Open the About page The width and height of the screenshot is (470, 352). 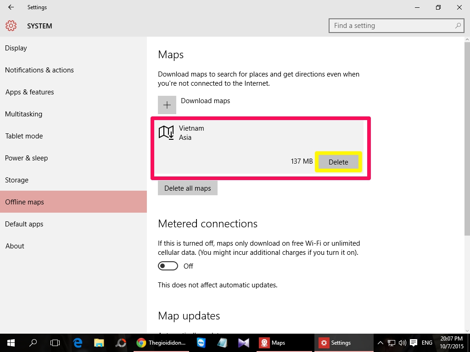[73, 246]
